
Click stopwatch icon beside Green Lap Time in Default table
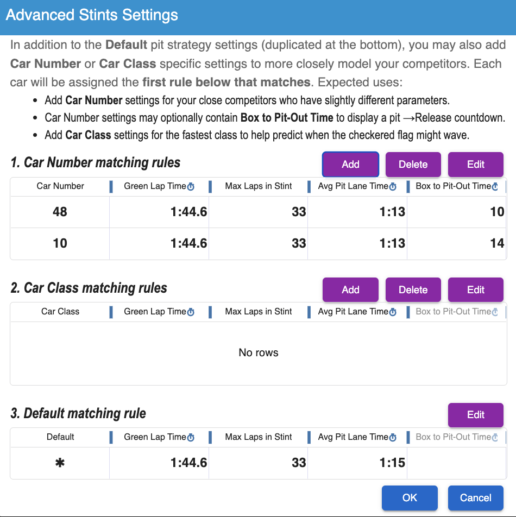191,438
